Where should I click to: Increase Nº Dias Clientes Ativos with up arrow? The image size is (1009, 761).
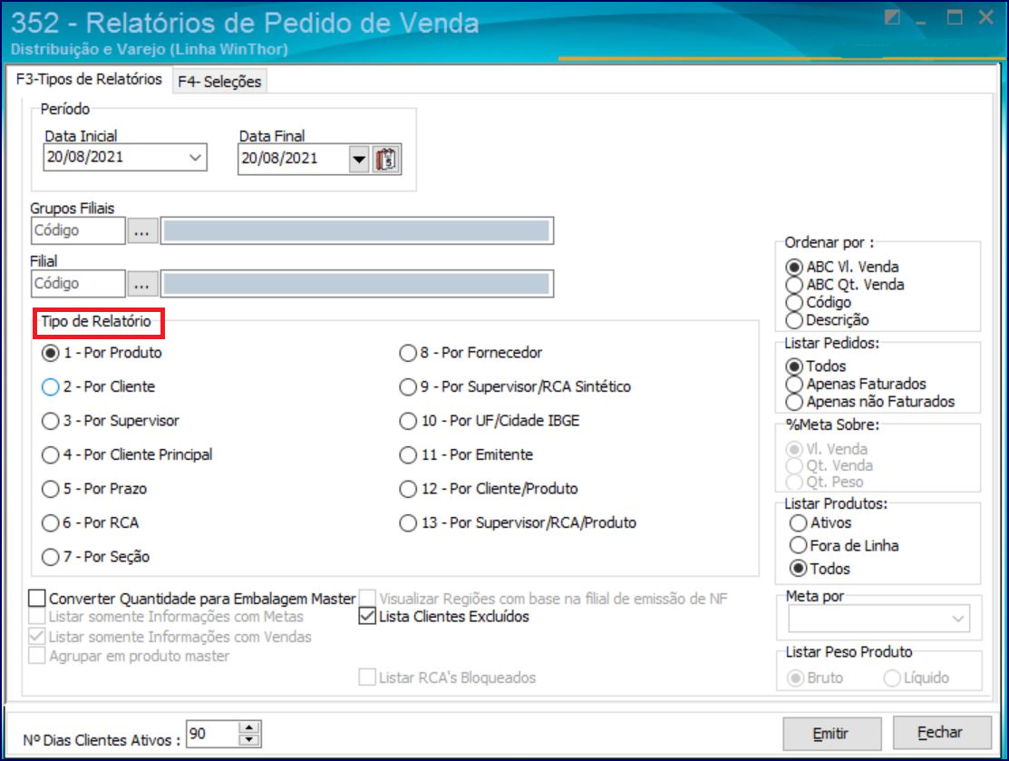(249, 727)
